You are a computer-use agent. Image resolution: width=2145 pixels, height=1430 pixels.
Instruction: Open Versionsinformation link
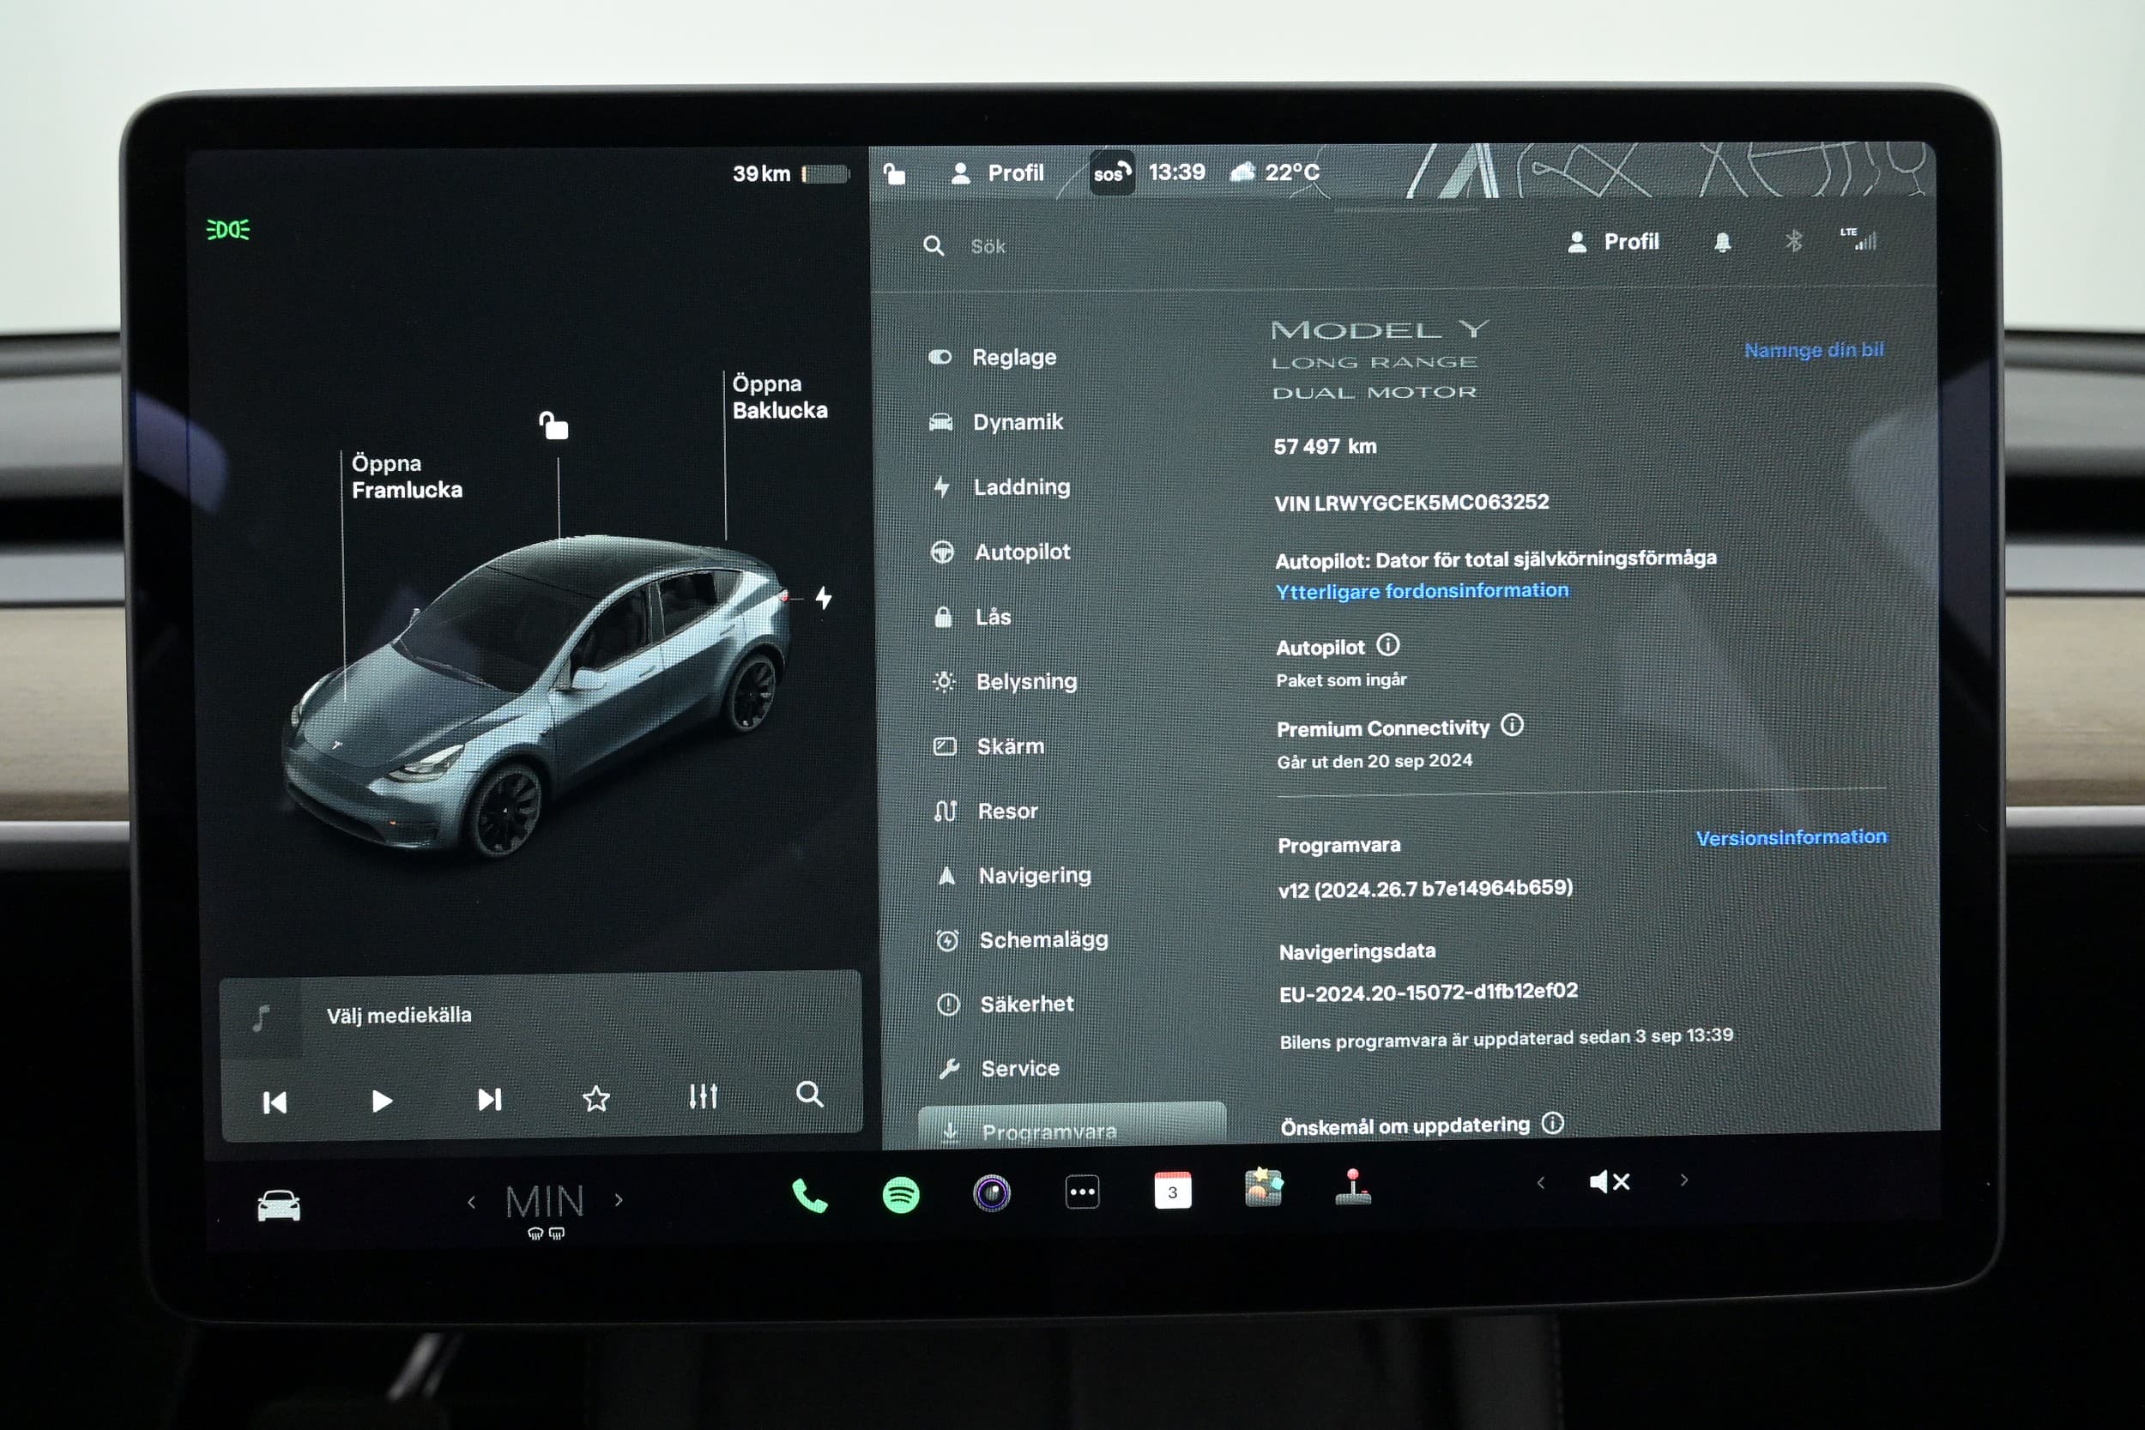tap(1791, 837)
